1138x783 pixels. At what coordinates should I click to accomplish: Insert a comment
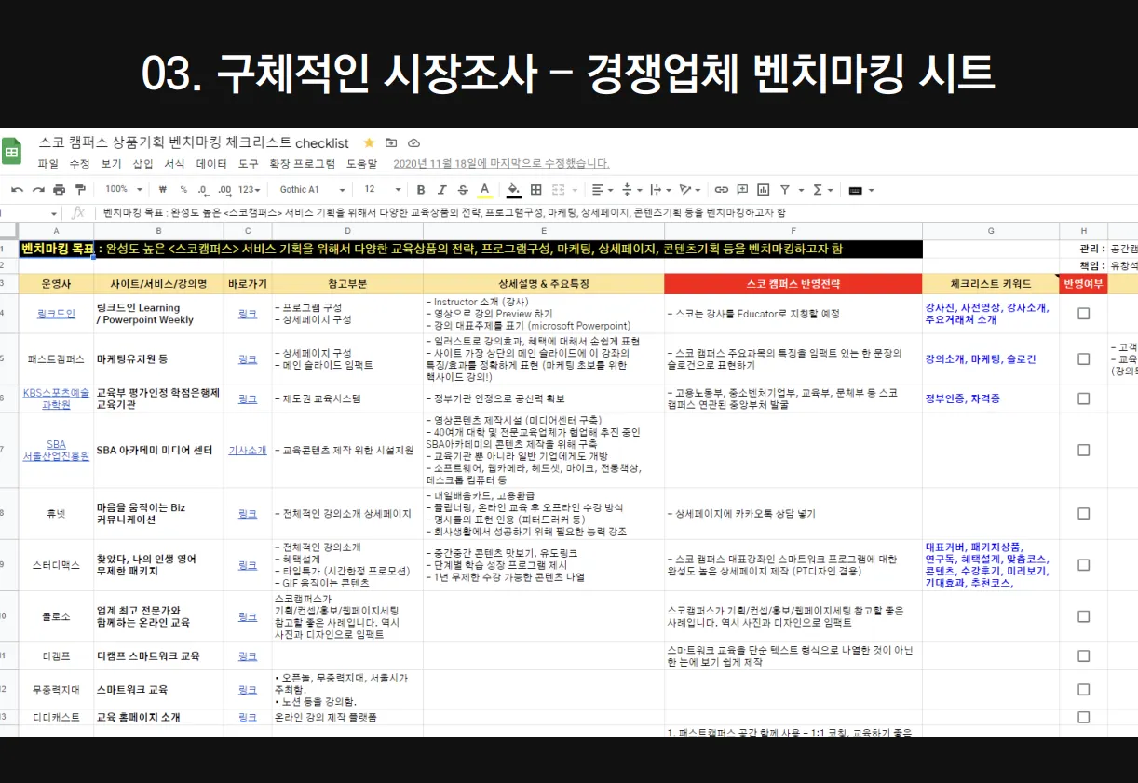[x=742, y=190]
